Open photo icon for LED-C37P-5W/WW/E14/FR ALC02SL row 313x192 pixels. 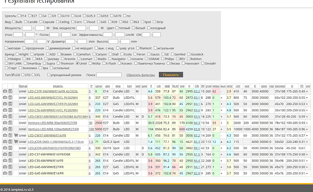(x=5, y=91)
